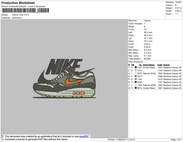Click the Stitches value 19545
Screen dimensions: 183x142
pos(178,2)
